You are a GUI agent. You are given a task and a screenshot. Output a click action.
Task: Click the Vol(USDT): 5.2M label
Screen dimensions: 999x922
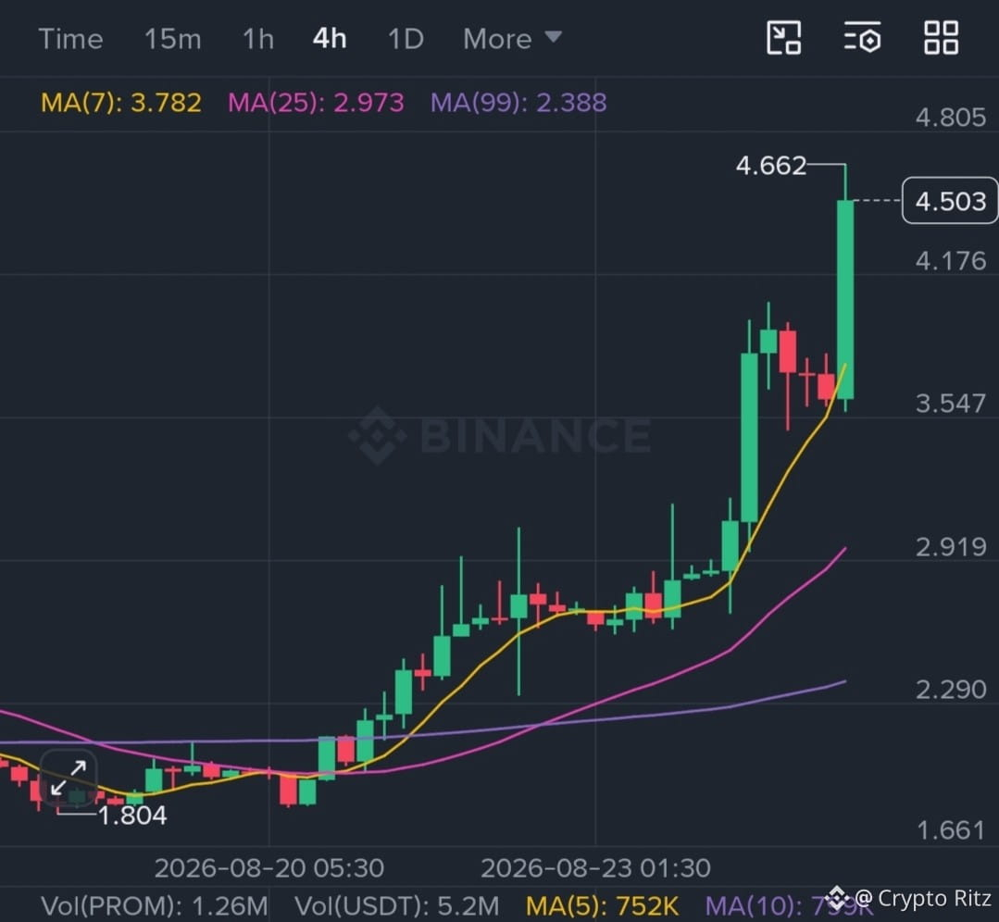tap(397, 905)
